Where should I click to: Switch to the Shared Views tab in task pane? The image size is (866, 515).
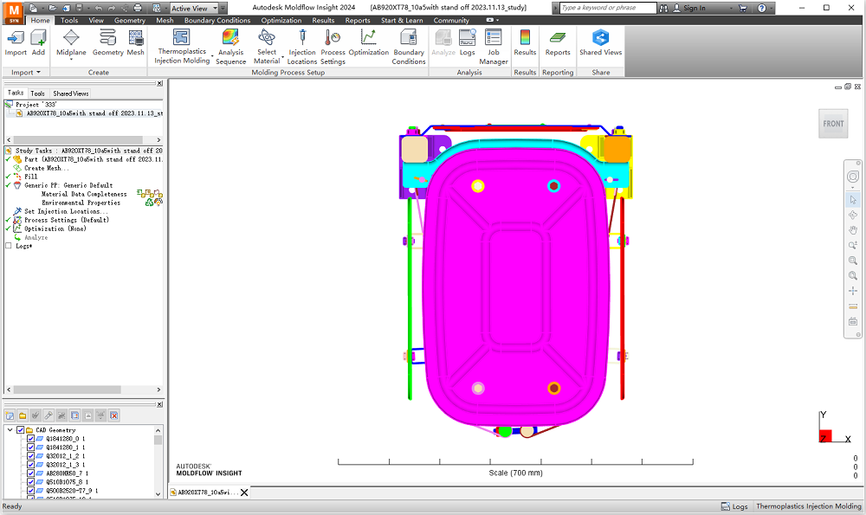point(70,93)
